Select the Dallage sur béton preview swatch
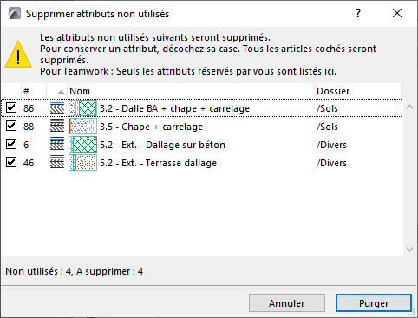 tap(82, 145)
